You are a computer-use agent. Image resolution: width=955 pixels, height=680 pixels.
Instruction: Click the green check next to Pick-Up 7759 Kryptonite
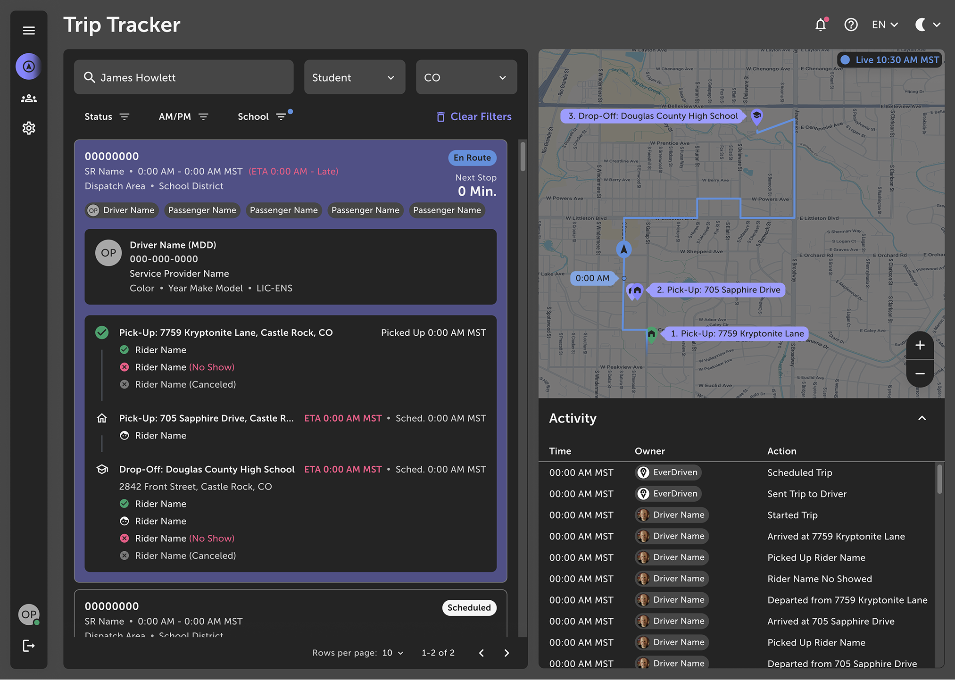[x=102, y=332]
